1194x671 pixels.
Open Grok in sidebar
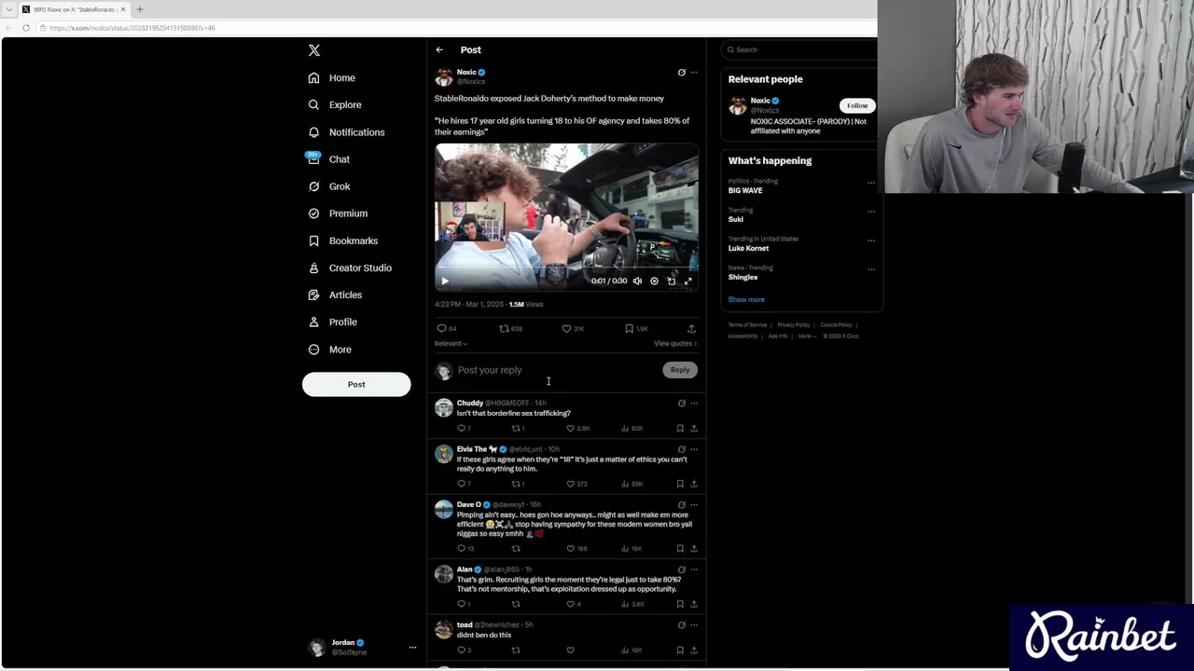tap(329, 186)
